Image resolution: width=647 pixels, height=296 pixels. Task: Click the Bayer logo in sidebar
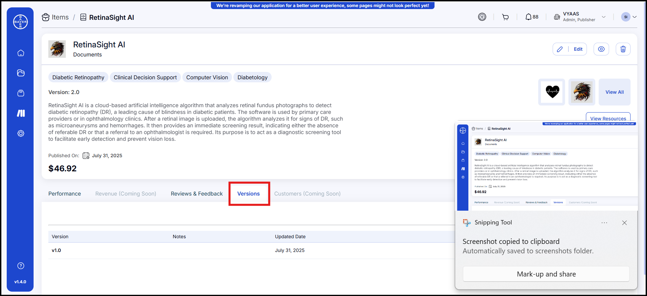20,22
